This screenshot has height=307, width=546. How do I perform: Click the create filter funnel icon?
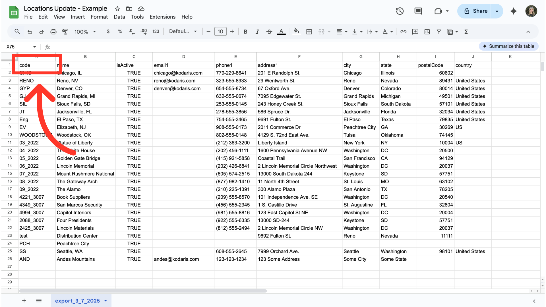pyautogui.click(x=439, y=32)
